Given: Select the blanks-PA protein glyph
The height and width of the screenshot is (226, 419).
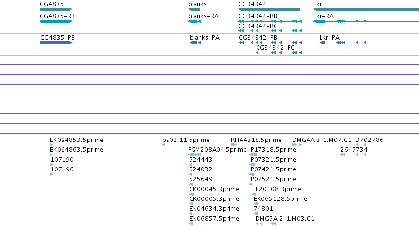Looking at the screenshot, I should [195, 43].
